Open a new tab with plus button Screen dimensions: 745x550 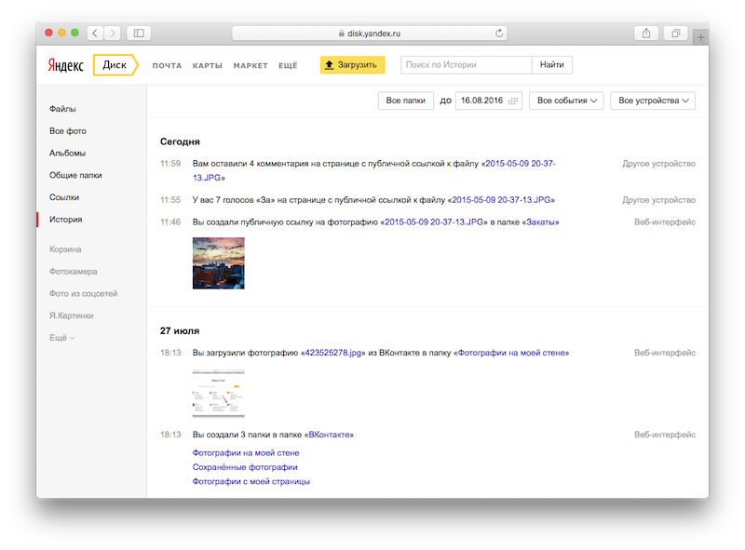tap(701, 37)
